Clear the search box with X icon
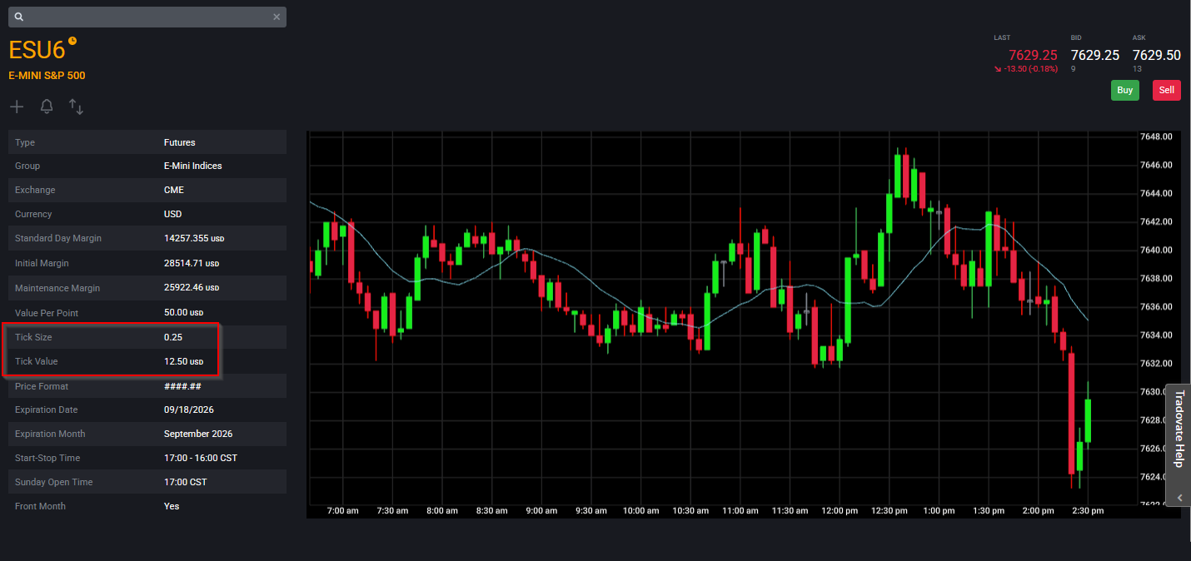The image size is (1191, 561). coord(277,17)
